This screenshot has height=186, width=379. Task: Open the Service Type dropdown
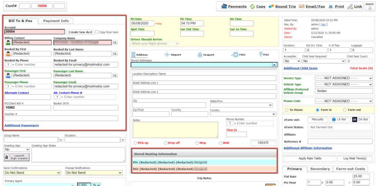[x=343, y=78]
